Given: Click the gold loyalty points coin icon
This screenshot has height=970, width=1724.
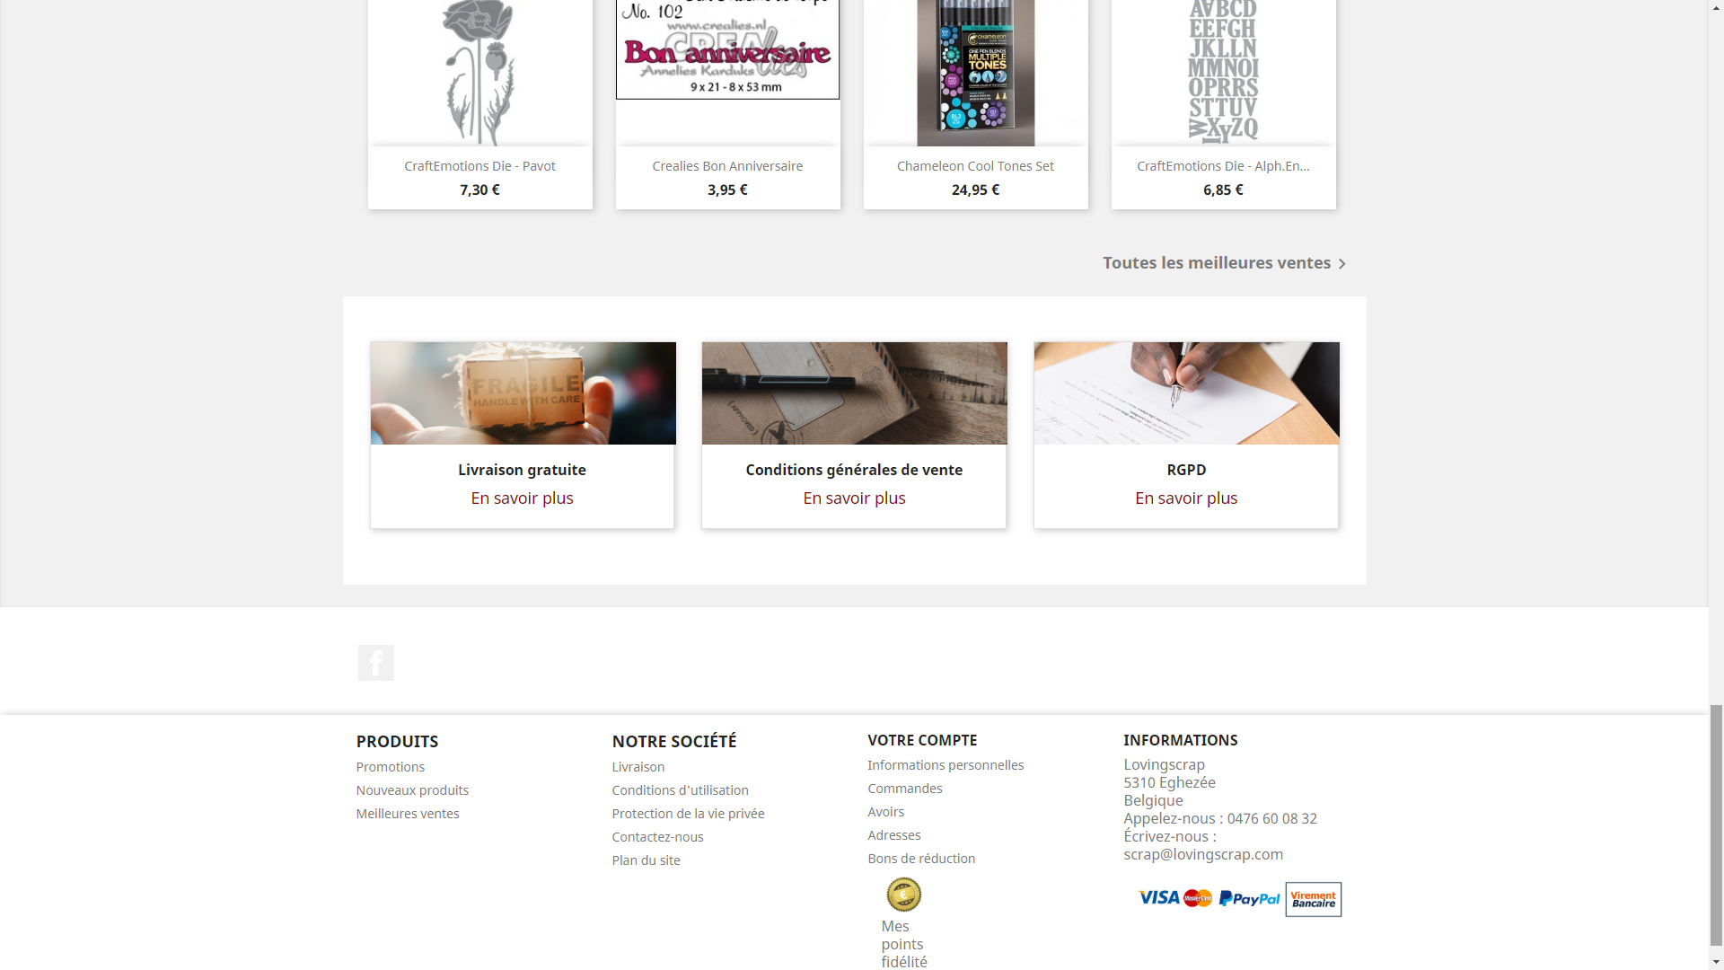Looking at the screenshot, I should pos(903,895).
